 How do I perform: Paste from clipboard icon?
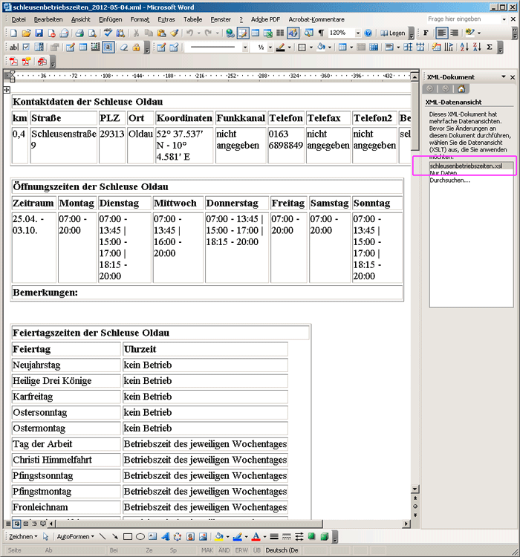[x=161, y=33]
